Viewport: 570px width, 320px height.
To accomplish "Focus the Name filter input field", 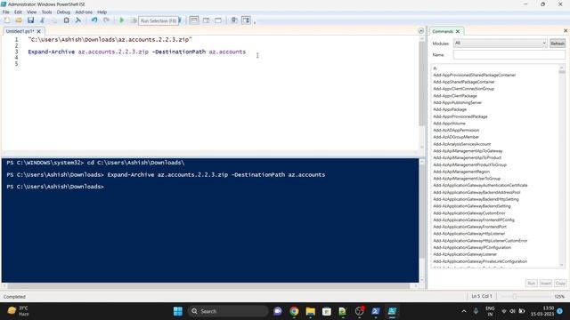I will click(x=509, y=55).
